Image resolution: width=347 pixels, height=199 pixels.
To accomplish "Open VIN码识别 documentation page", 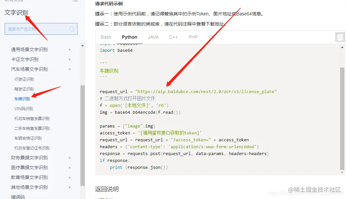I will [23, 109].
